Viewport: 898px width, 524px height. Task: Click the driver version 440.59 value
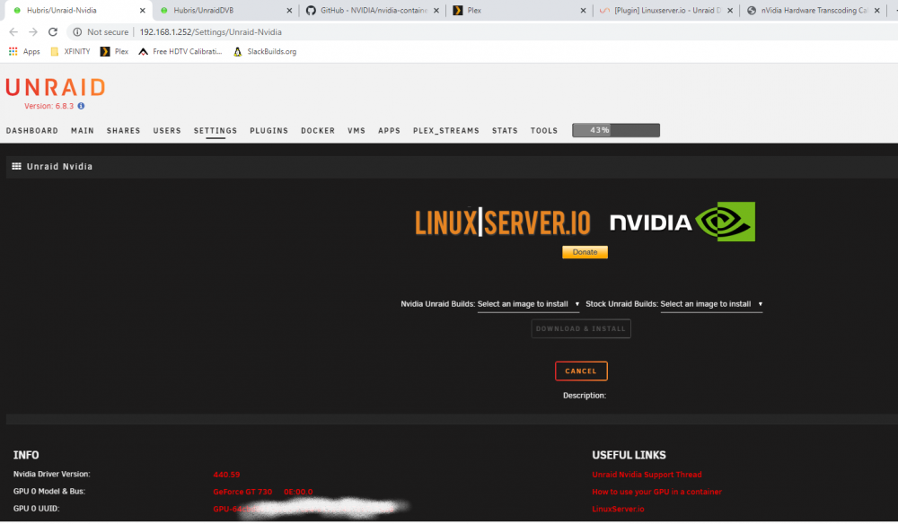(226, 475)
